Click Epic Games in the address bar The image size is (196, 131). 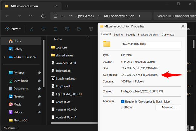click(84, 16)
